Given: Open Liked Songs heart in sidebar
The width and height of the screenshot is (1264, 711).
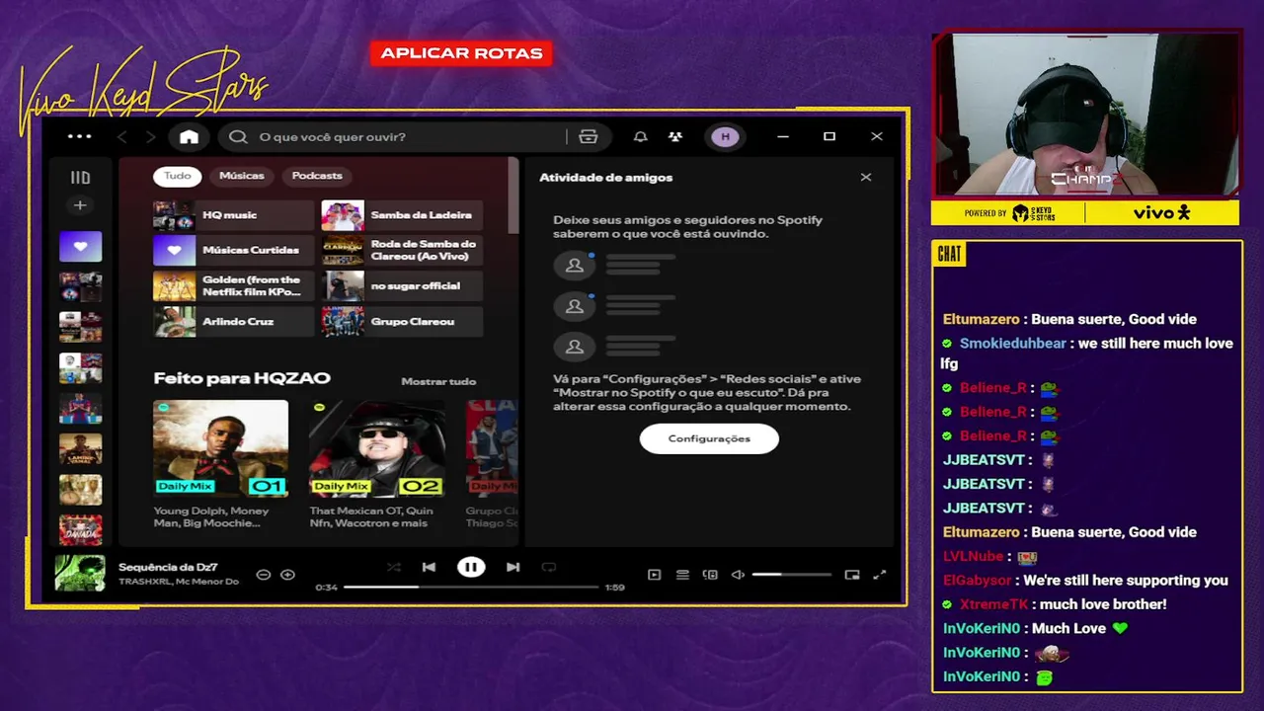Looking at the screenshot, I should [x=80, y=246].
